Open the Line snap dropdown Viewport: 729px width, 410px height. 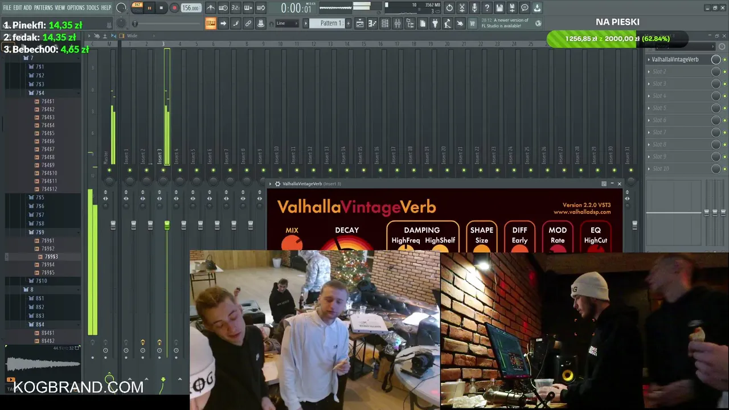click(286, 23)
